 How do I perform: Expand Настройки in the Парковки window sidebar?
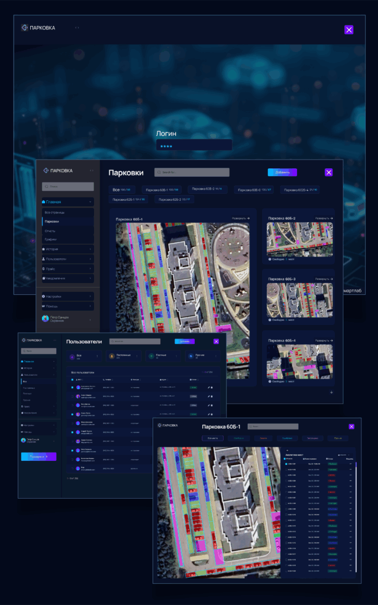tap(67, 297)
